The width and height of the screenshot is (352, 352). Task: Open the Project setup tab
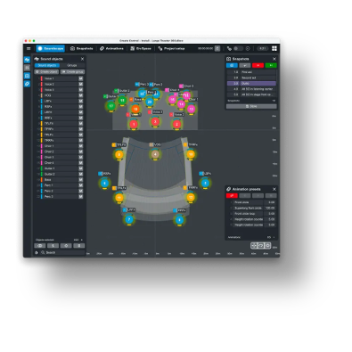point(171,48)
